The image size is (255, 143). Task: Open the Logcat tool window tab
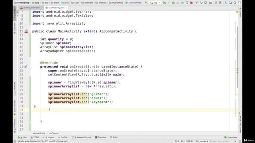(48, 137)
